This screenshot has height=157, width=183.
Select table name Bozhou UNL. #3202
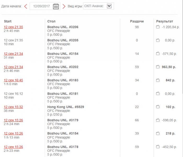tap(63, 67)
